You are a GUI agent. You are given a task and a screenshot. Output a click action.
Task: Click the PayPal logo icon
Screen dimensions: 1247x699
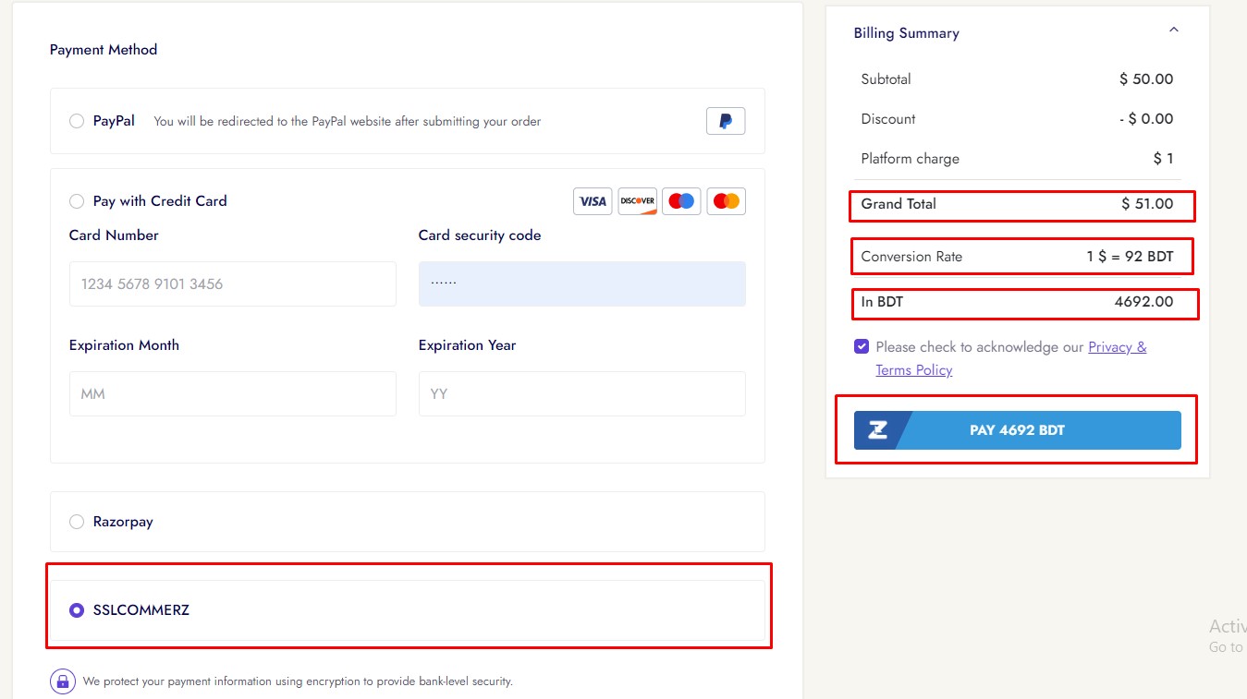(726, 121)
